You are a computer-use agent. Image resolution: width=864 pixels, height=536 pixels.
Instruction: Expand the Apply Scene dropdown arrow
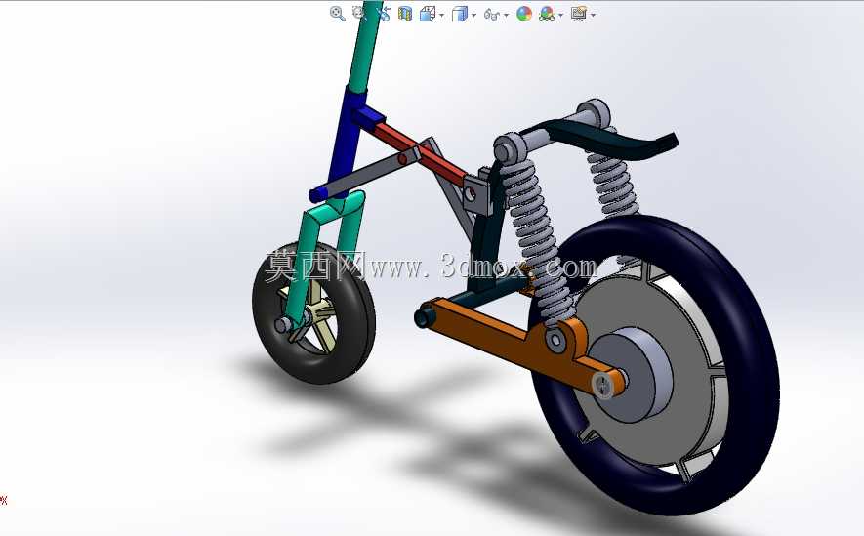560,15
